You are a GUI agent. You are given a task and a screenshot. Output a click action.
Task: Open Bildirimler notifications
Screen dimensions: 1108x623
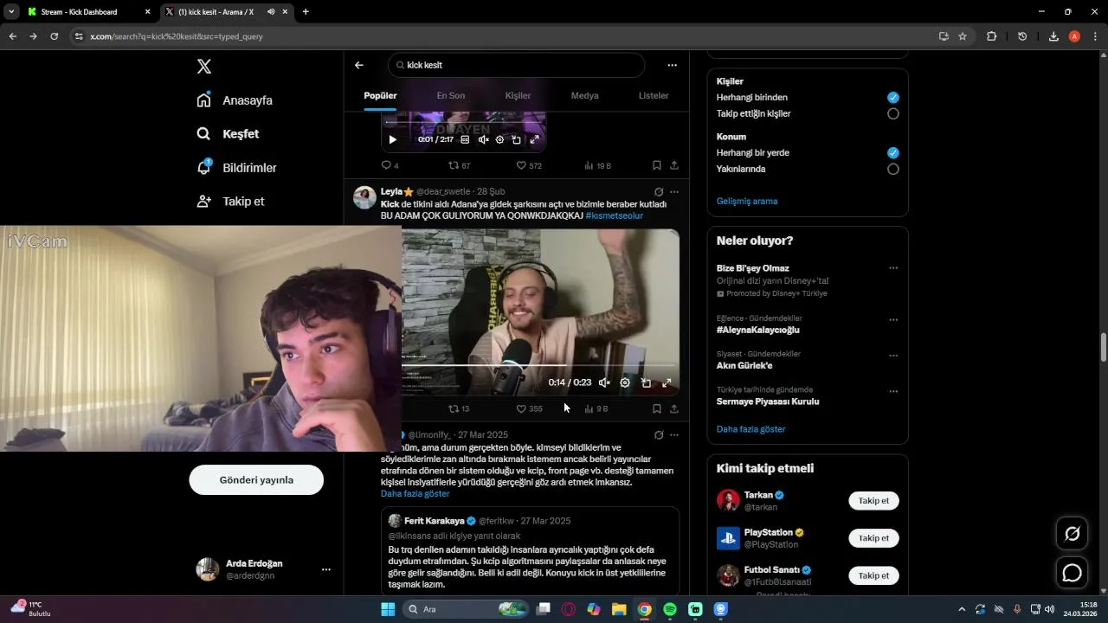(236, 168)
